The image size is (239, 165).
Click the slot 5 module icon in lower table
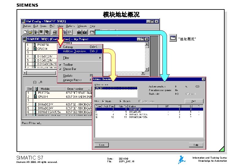point(35,108)
